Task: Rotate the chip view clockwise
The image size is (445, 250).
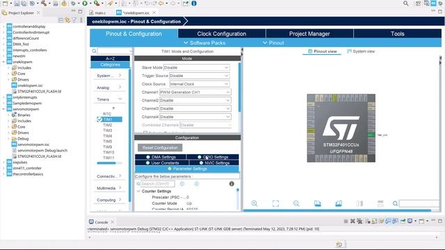Action: [318, 203]
